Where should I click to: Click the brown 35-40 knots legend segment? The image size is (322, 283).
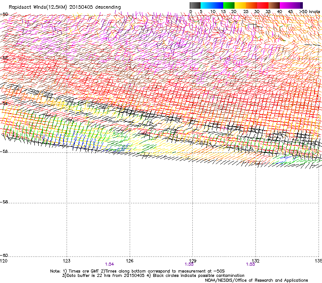click(274, 5)
